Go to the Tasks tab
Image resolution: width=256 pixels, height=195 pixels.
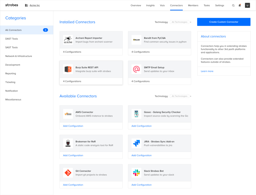coord(207,5)
